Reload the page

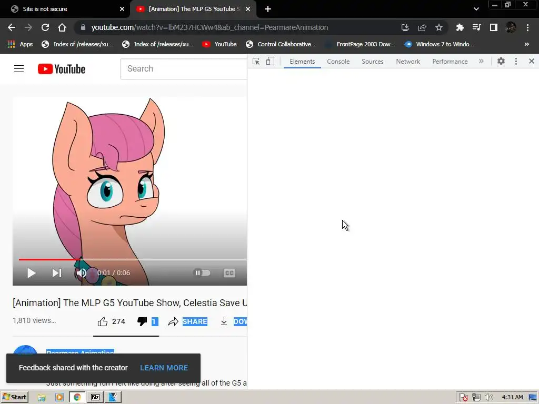coord(45,27)
